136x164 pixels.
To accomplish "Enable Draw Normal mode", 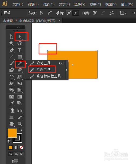I will click(x=11, y=154).
